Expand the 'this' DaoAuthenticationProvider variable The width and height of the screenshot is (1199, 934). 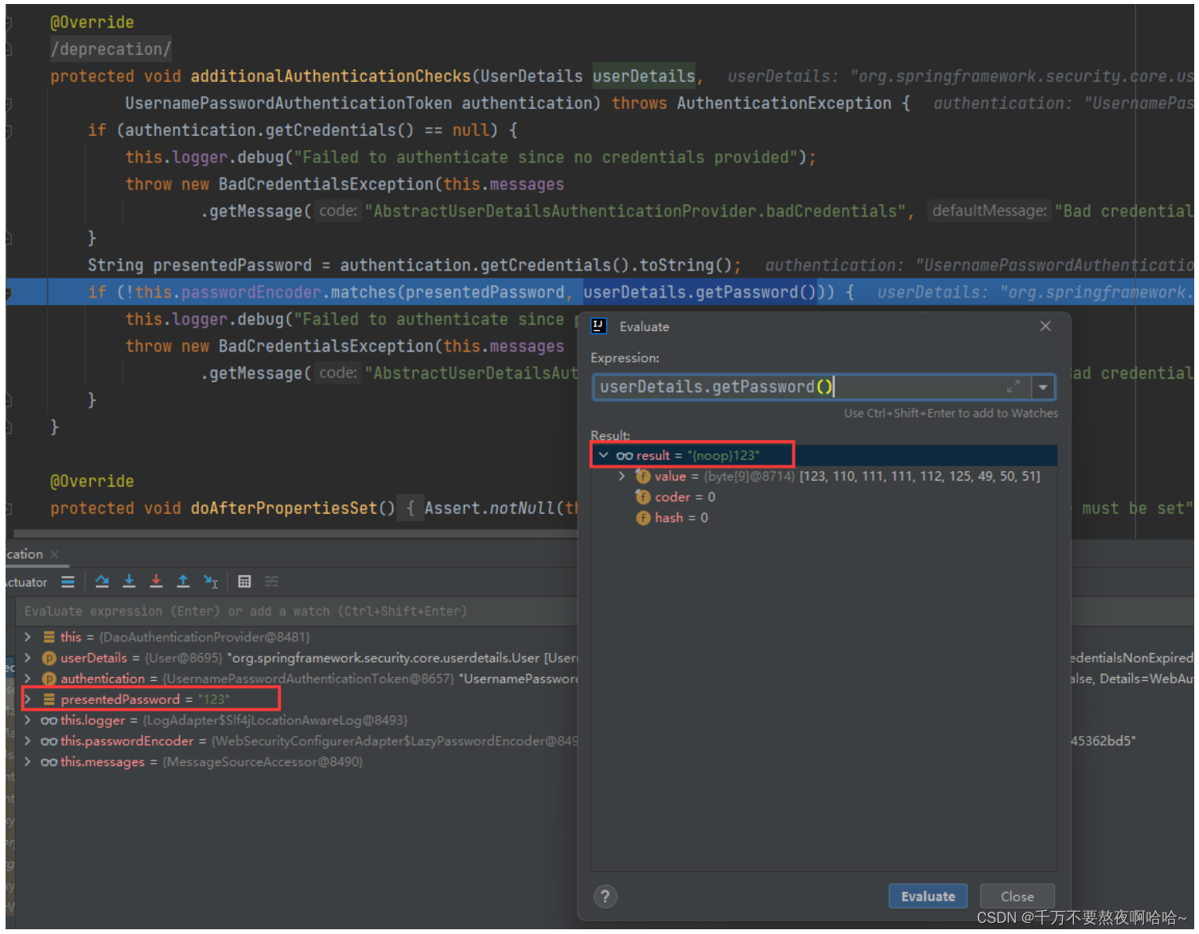click(27, 637)
